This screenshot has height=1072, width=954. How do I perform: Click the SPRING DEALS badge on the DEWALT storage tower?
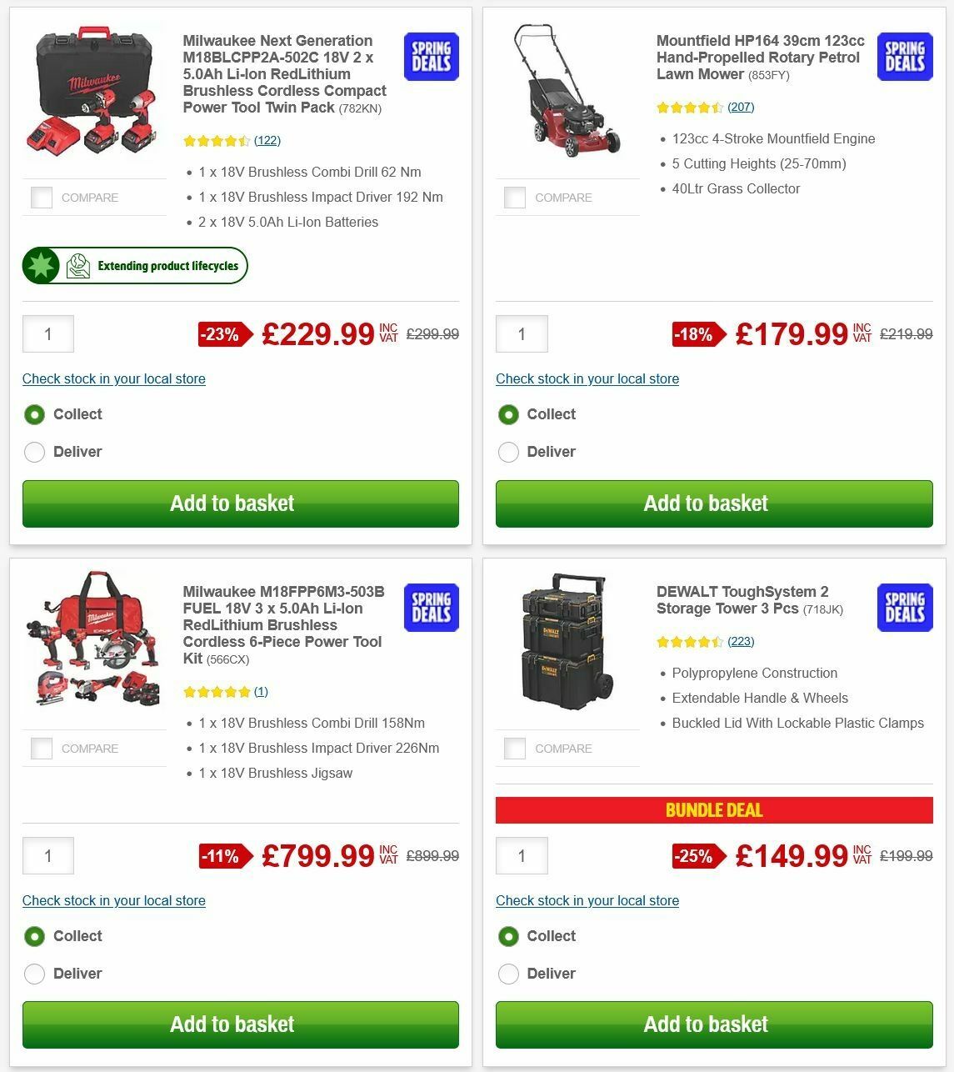coord(904,608)
